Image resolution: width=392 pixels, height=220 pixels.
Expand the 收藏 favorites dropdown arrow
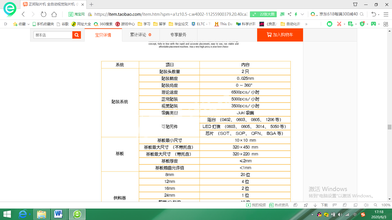pos(28,24)
